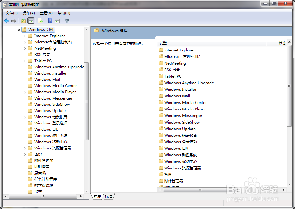Expand the NetMeeting tree node
This screenshot has width=295, height=209.
coord(25,48)
